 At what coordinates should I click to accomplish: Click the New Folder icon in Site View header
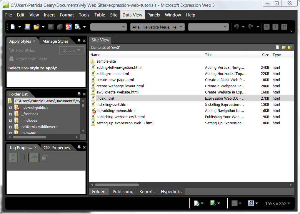284,47
